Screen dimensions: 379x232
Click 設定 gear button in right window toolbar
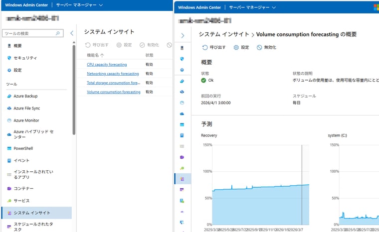[x=241, y=47]
